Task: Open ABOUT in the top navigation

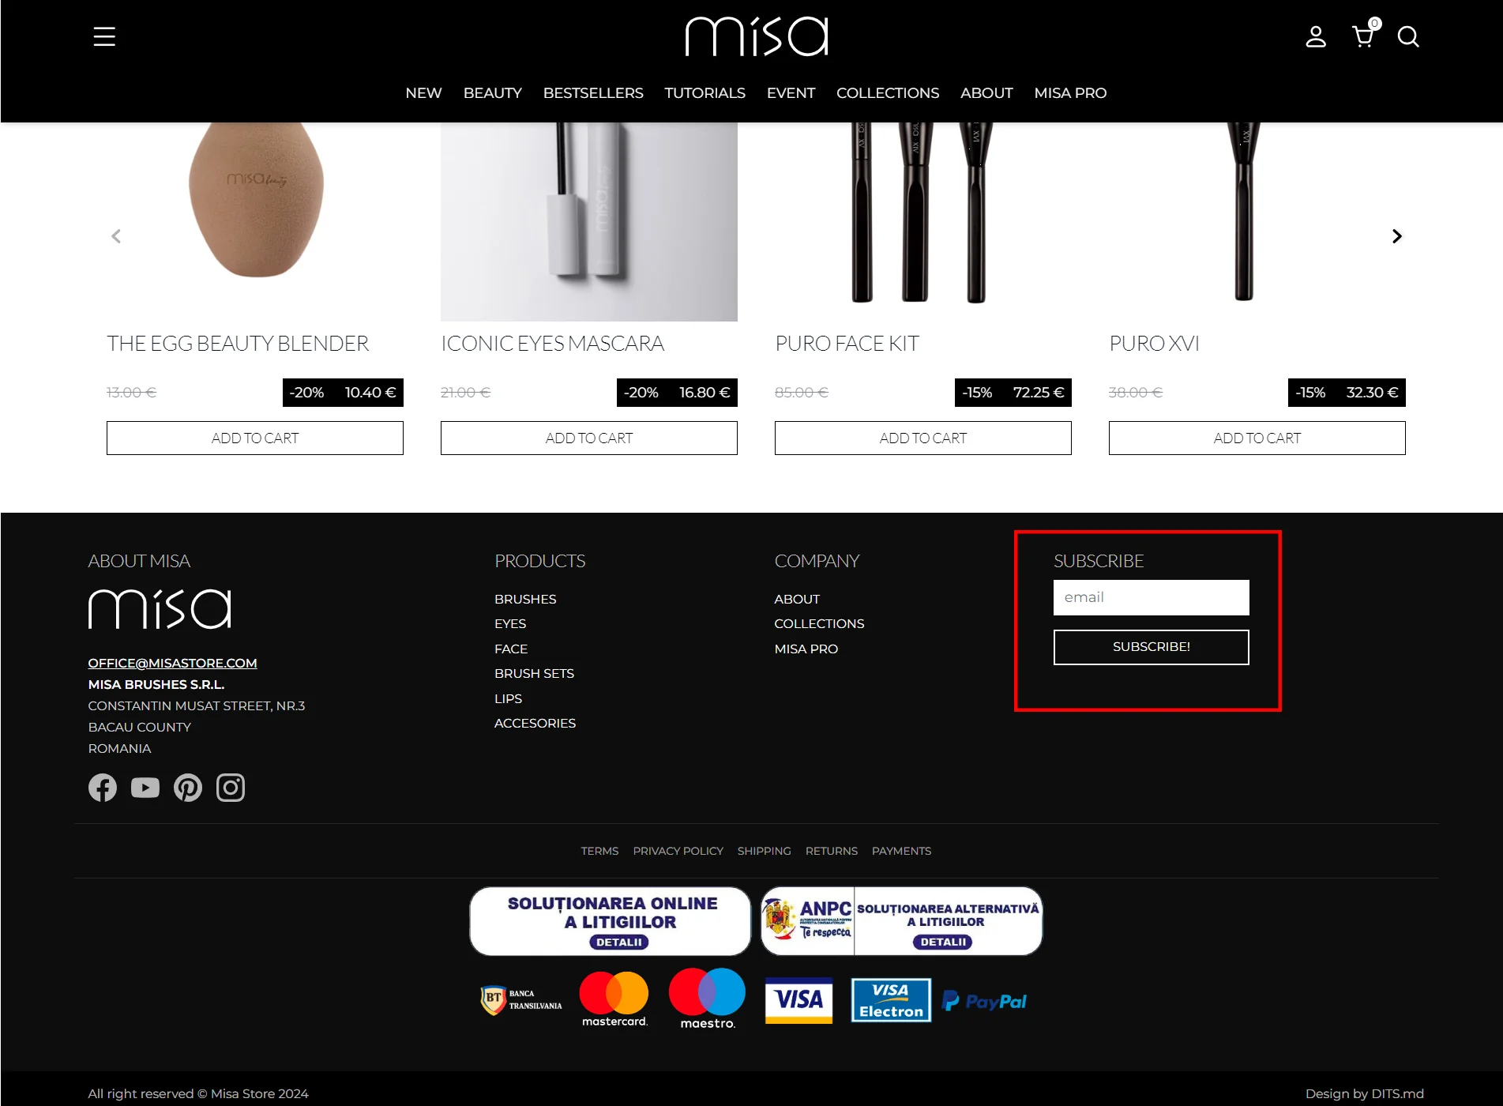Action: pos(986,93)
